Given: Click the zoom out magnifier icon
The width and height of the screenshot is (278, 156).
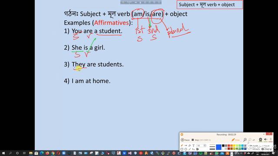Looking at the screenshot, I should pyautogui.click(x=250, y=140).
